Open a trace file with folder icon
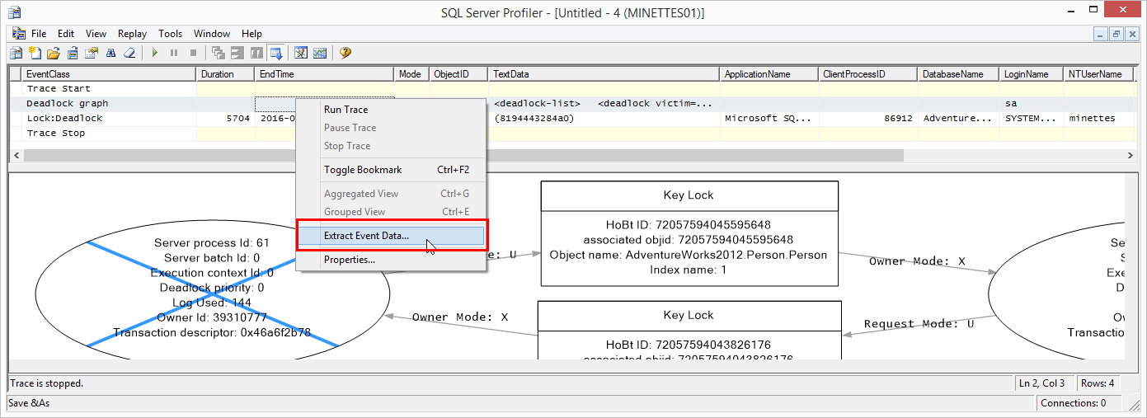 coord(54,53)
